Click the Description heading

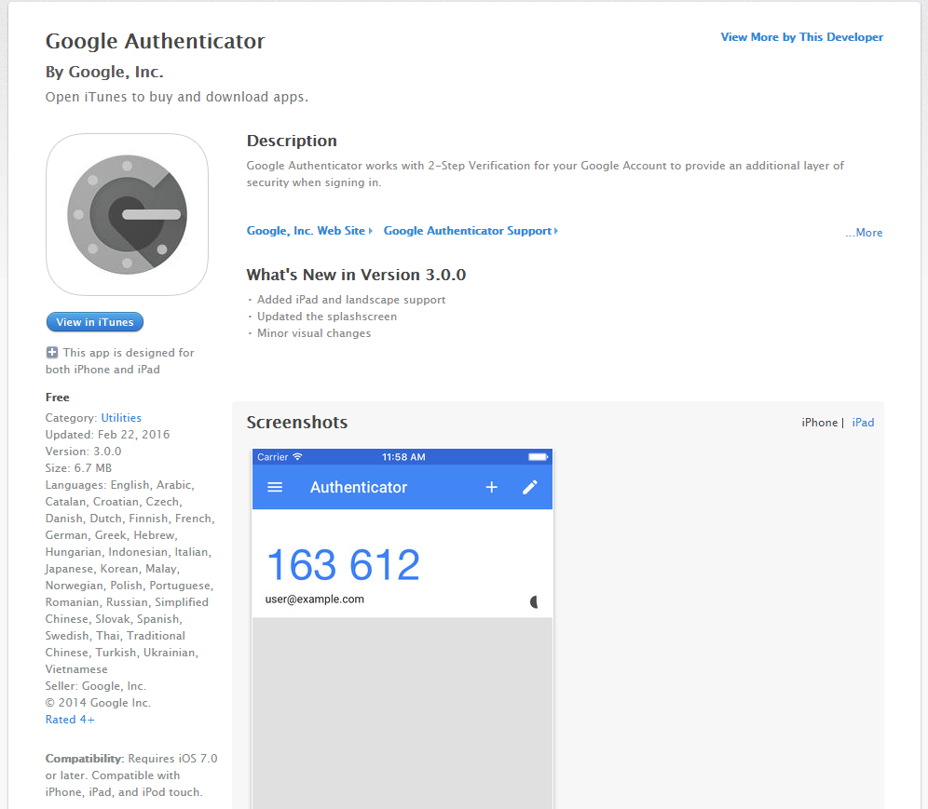point(292,141)
